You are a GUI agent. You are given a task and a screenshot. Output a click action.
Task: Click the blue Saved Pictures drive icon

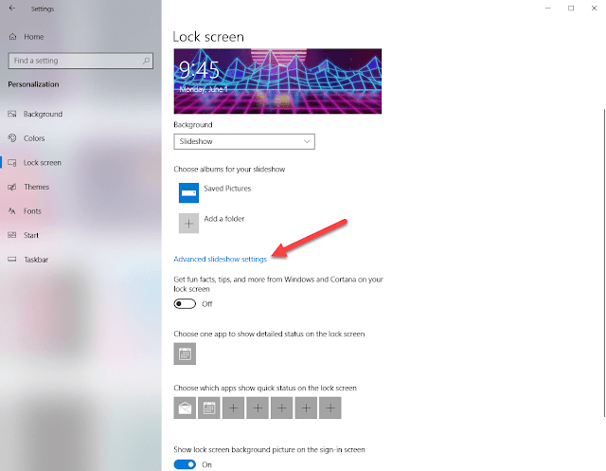tap(188, 193)
